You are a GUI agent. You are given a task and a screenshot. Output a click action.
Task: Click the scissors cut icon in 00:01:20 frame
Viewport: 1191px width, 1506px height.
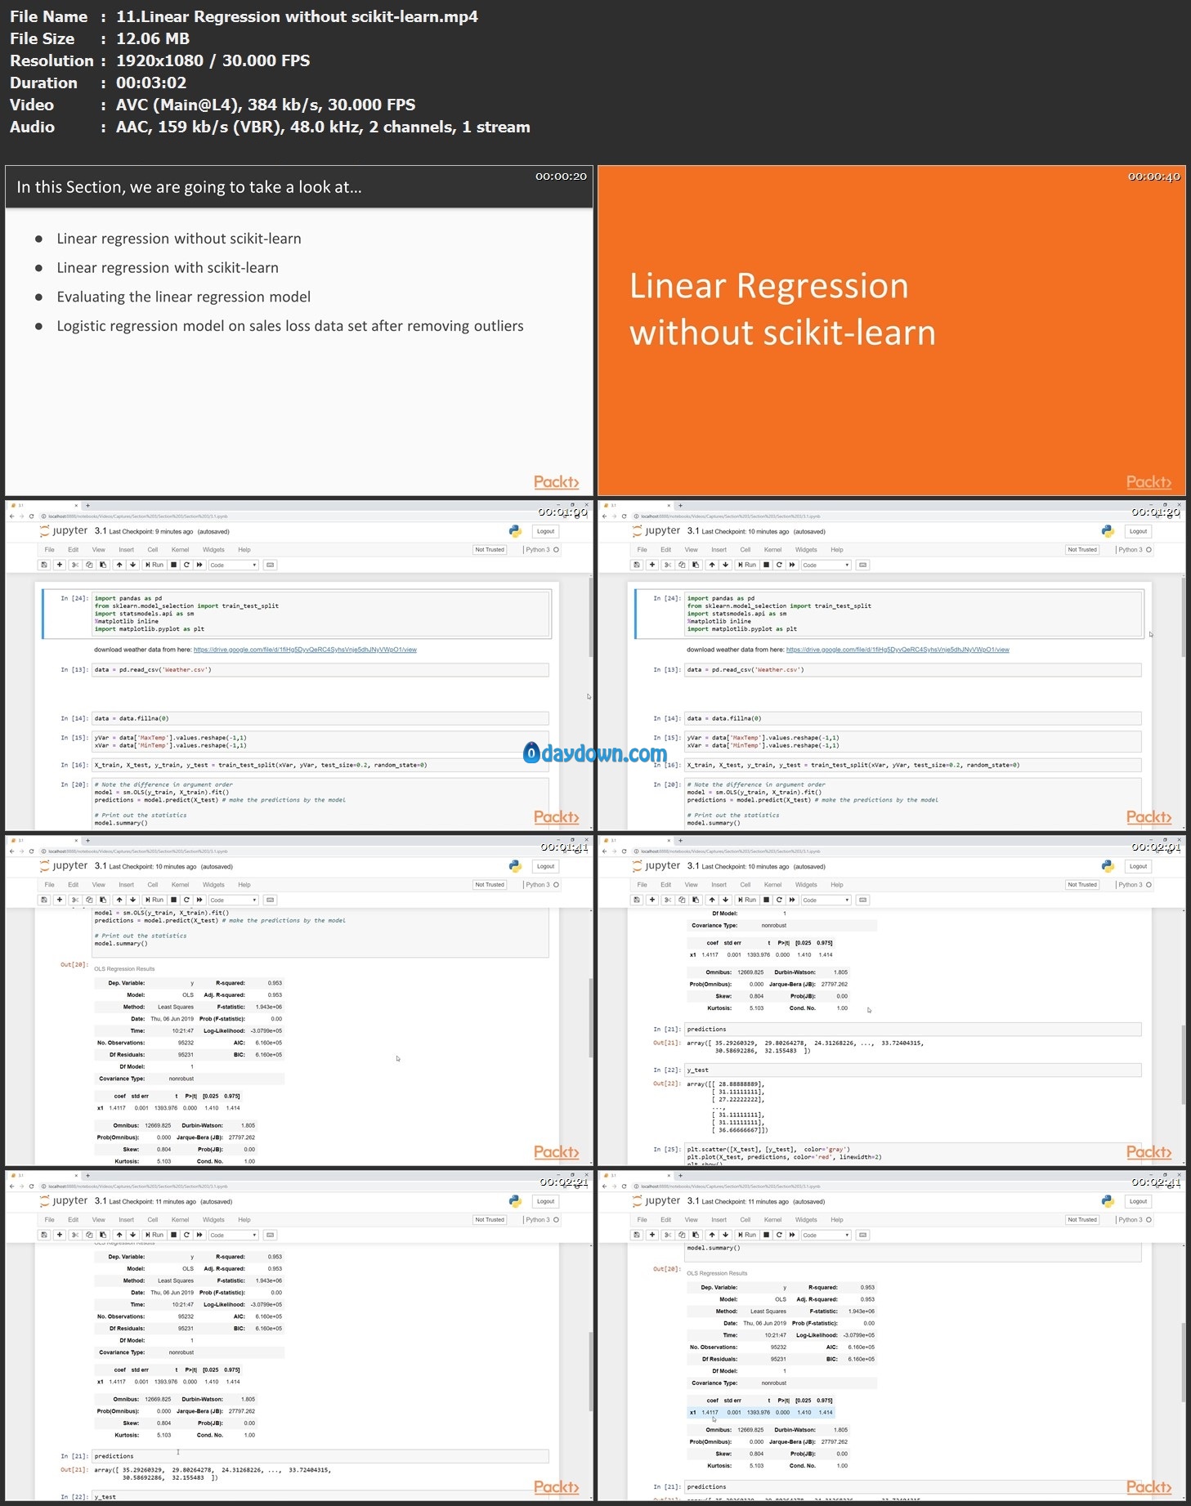668,565
